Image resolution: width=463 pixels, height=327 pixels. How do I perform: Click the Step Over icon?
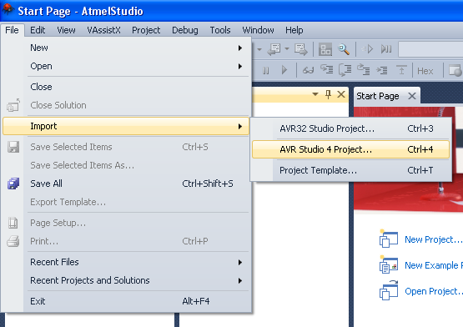coord(345,70)
